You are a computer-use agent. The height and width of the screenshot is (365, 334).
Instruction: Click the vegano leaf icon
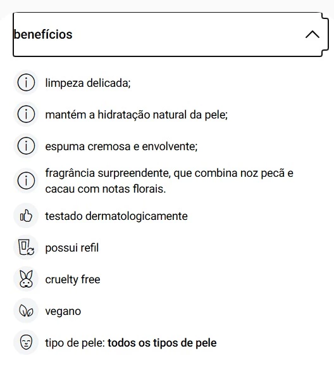pyautogui.click(x=26, y=311)
